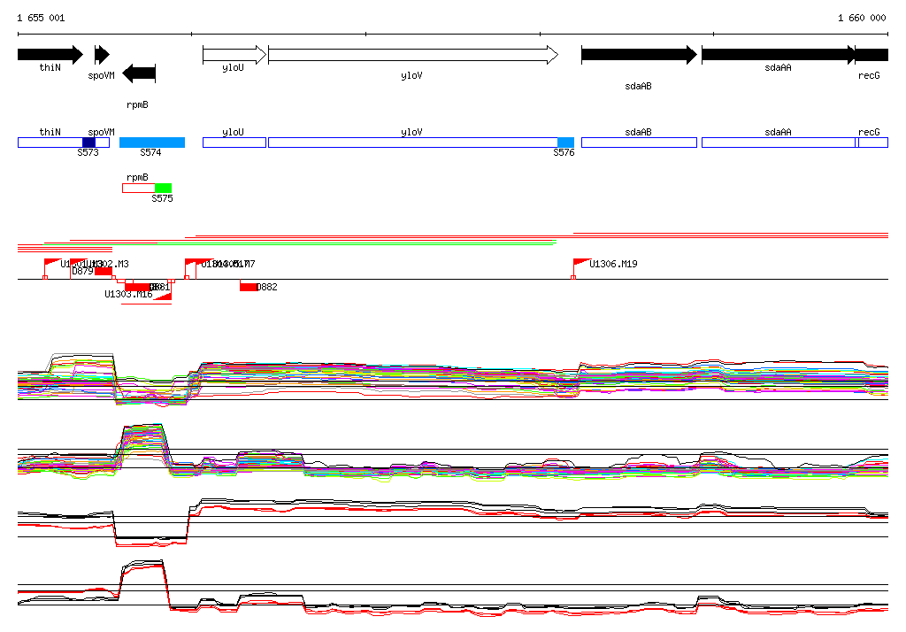Click the green S575 segment
The image size is (906, 632).
(x=163, y=188)
